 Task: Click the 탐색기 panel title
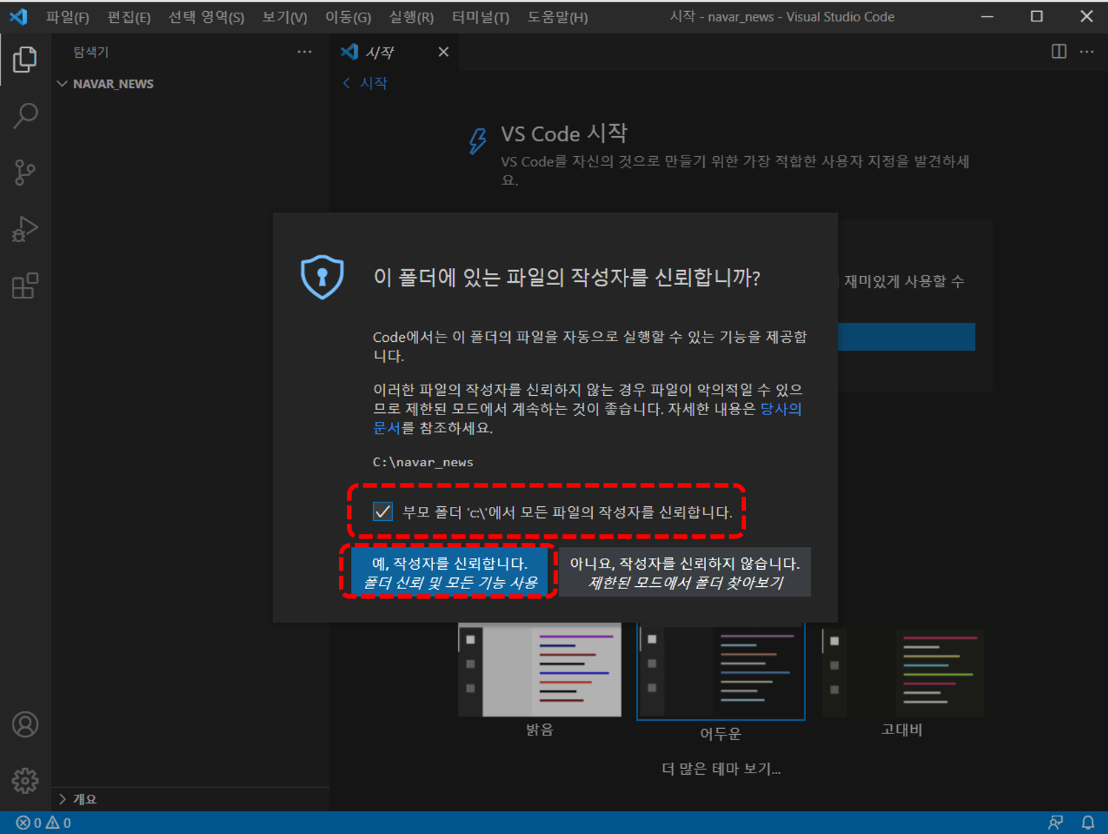pyautogui.click(x=91, y=52)
